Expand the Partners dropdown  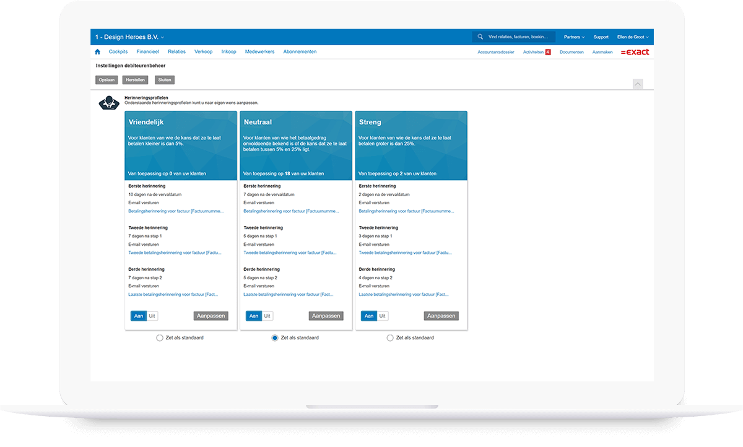point(574,37)
